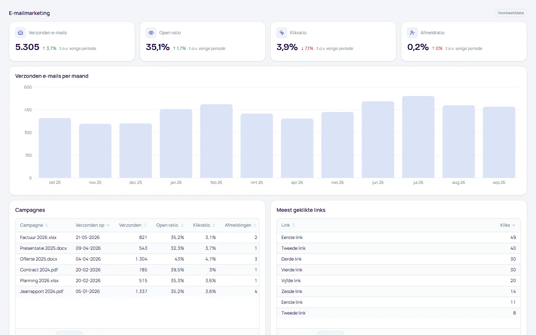536x335 pixels.
Task: Sort campaigns by Afmeldingen column
Action: pos(241,225)
